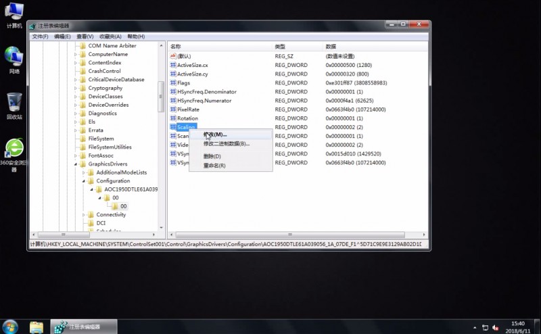Open the 计算机 desktop icon
The width and height of the screenshot is (541, 334).
14,15
